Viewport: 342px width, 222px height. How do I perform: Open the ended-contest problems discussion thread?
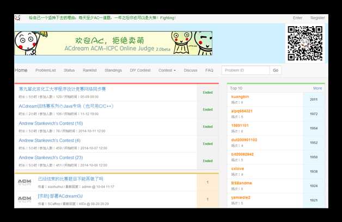click(70, 179)
